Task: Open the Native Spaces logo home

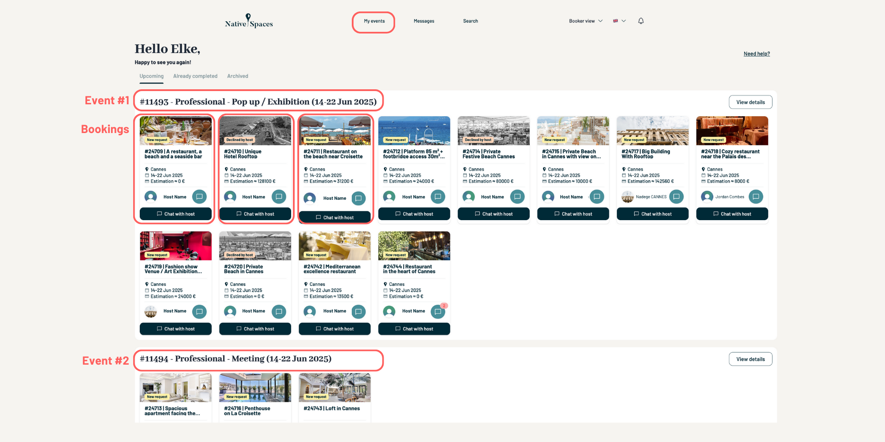Action: [x=249, y=21]
